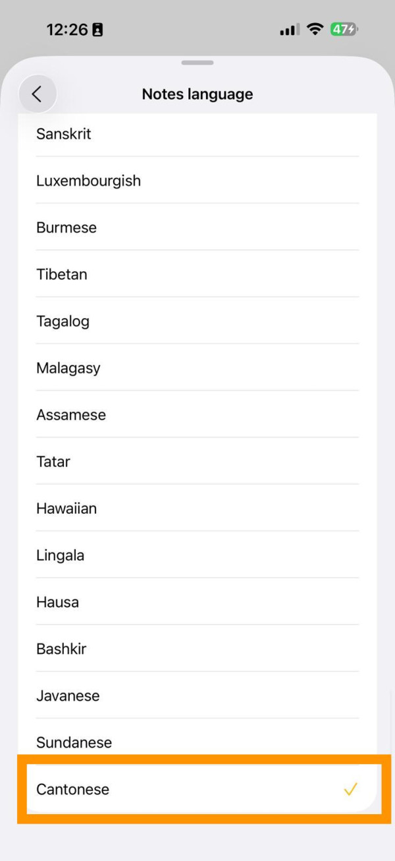Pick Hausa from the languages
Screen dimensions: 395x861
[197, 602]
